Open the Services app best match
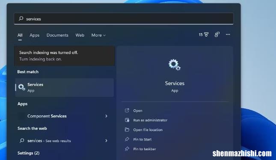The height and width of the screenshot is (160, 276). coord(65,87)
